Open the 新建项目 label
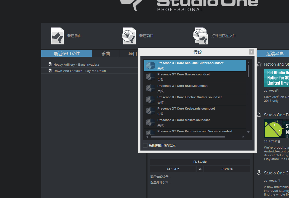This screenshot has height=198, width=289. tap(146, 36)
